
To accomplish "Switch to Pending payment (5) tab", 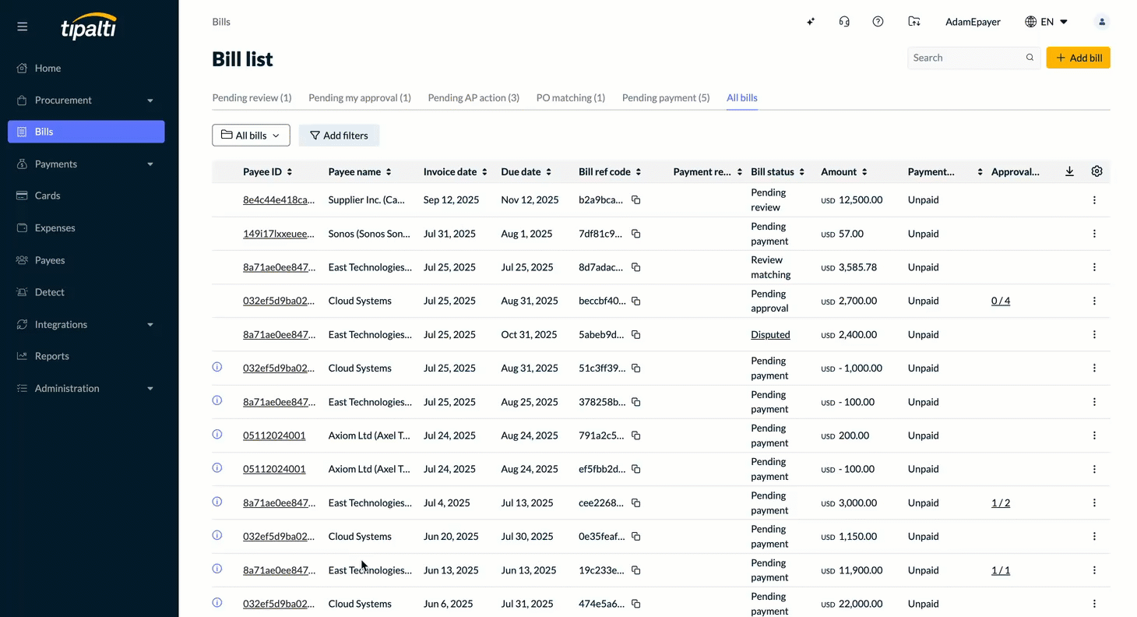I will pyautogui.click(x=666, y=98).
